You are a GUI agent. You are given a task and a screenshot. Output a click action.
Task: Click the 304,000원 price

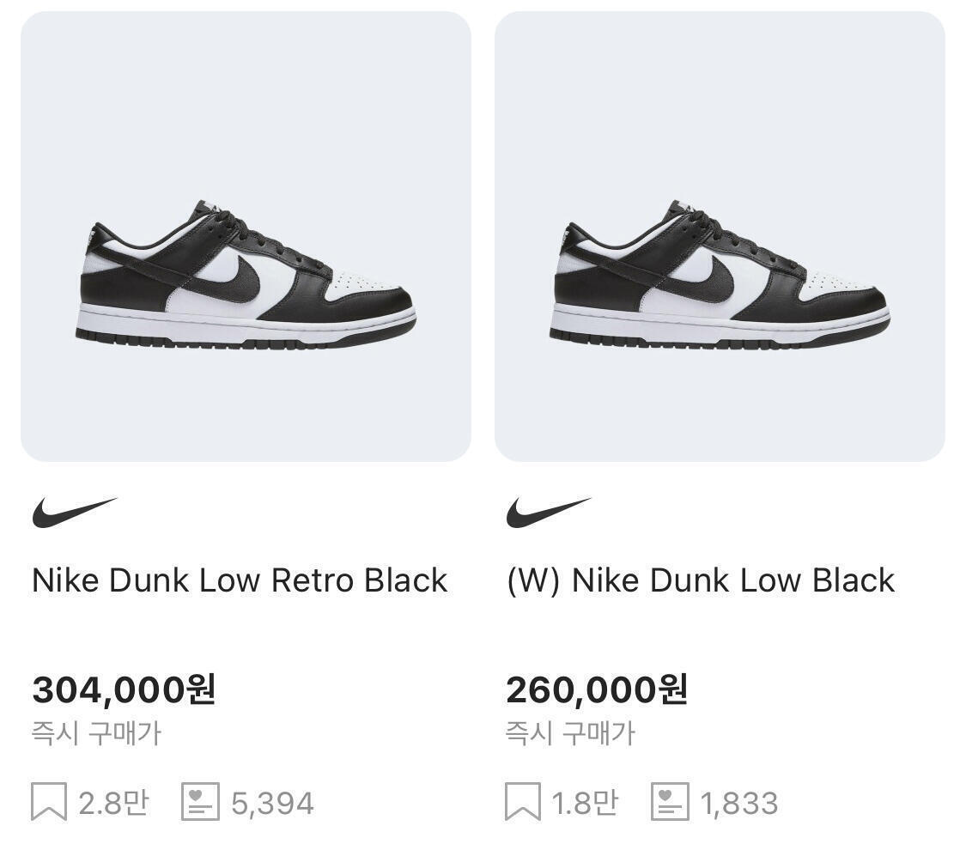[124, 689]
